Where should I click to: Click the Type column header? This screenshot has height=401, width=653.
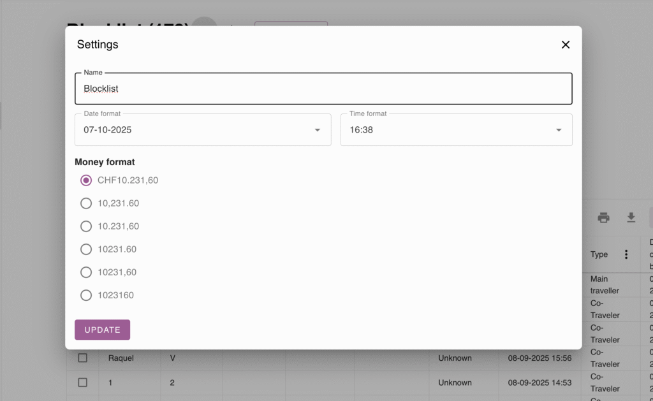click(599, 254)
